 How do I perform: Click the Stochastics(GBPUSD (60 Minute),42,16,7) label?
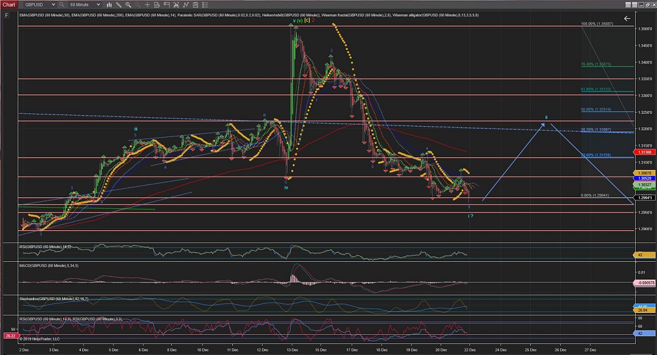(x=54, y=299)
